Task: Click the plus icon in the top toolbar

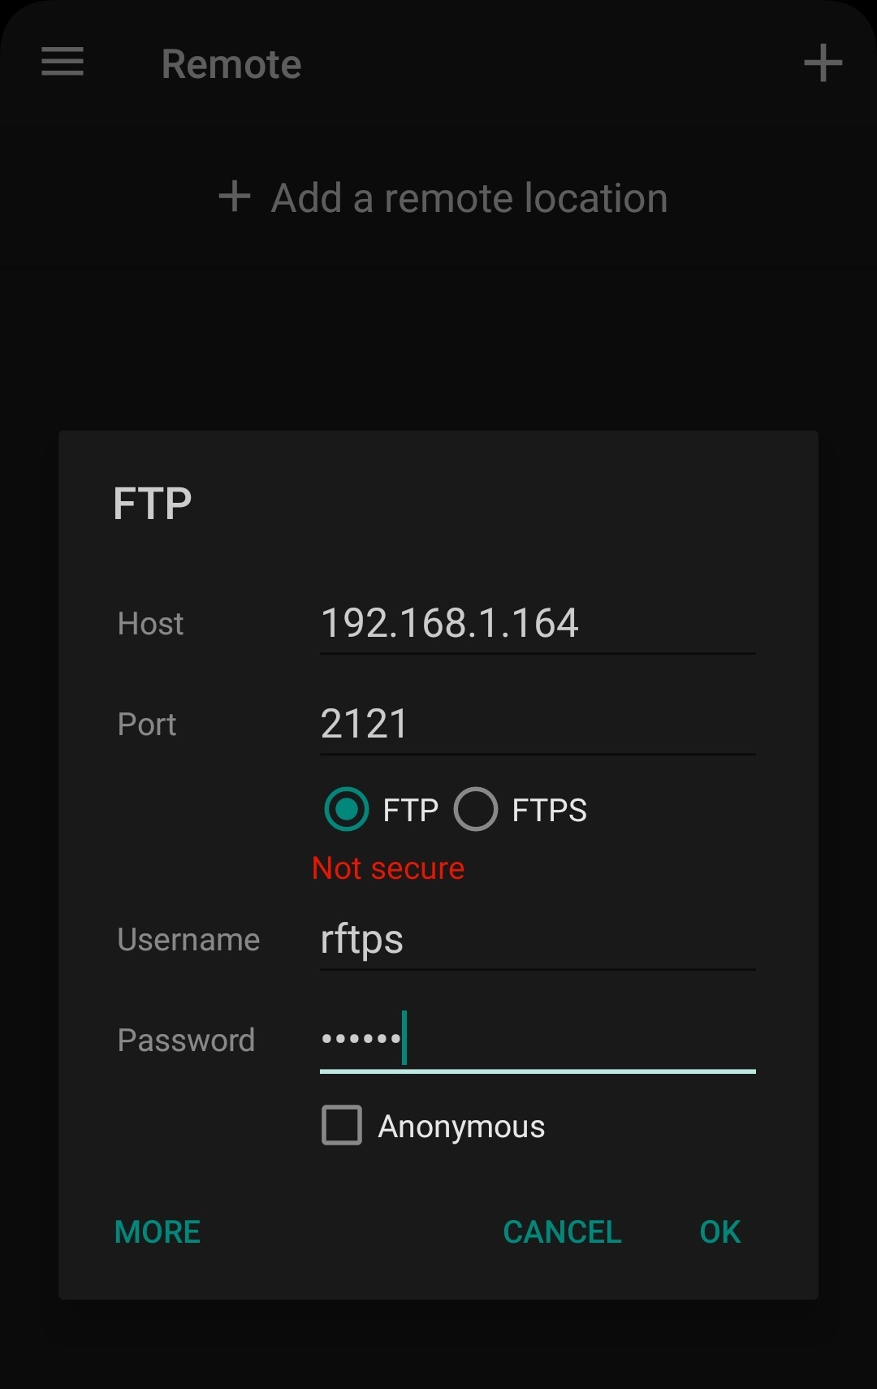Action: tap(823, 63)
